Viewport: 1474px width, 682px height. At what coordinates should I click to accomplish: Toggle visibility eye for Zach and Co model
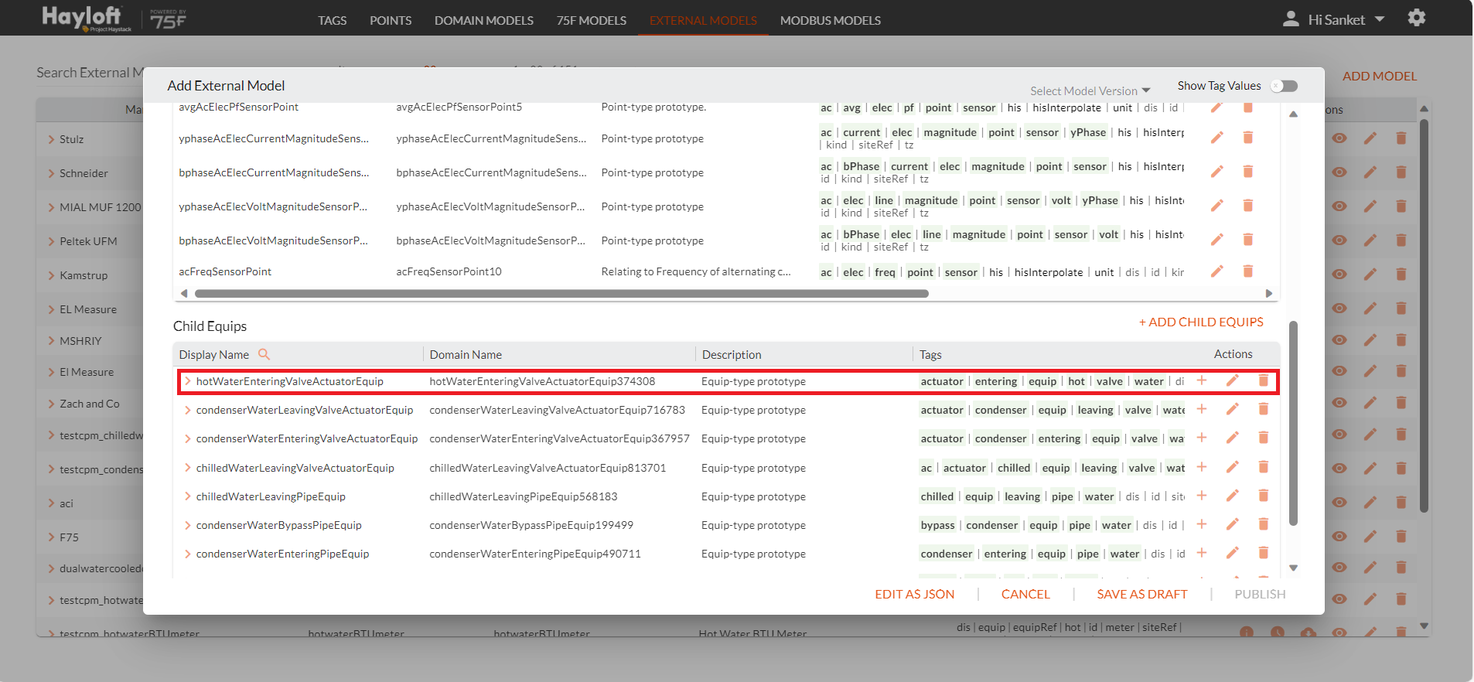(1339, 403)
